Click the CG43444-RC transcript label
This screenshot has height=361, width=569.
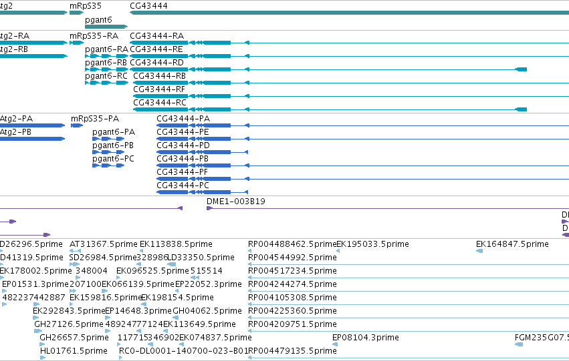(x=160, y=103)
